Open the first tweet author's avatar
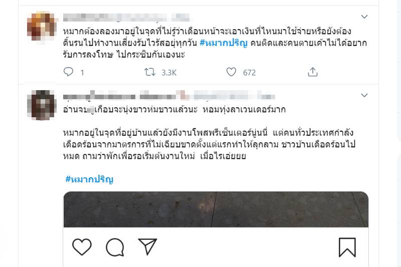This screenshot has height=267, width=401. click(42, 26)
